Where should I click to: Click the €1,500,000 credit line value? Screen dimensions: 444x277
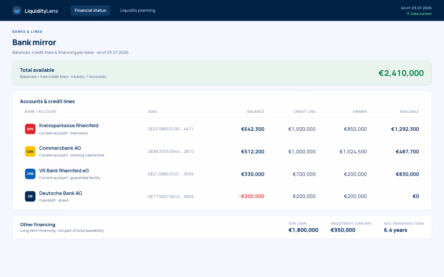coord(302,129)
